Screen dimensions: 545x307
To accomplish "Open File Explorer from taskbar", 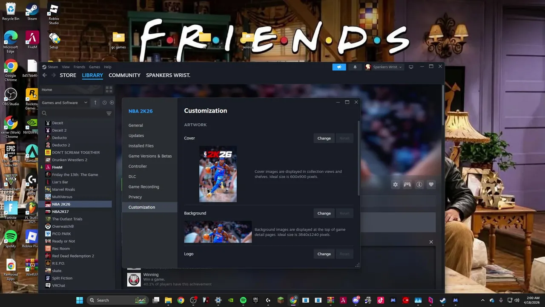I will point(169,300).
